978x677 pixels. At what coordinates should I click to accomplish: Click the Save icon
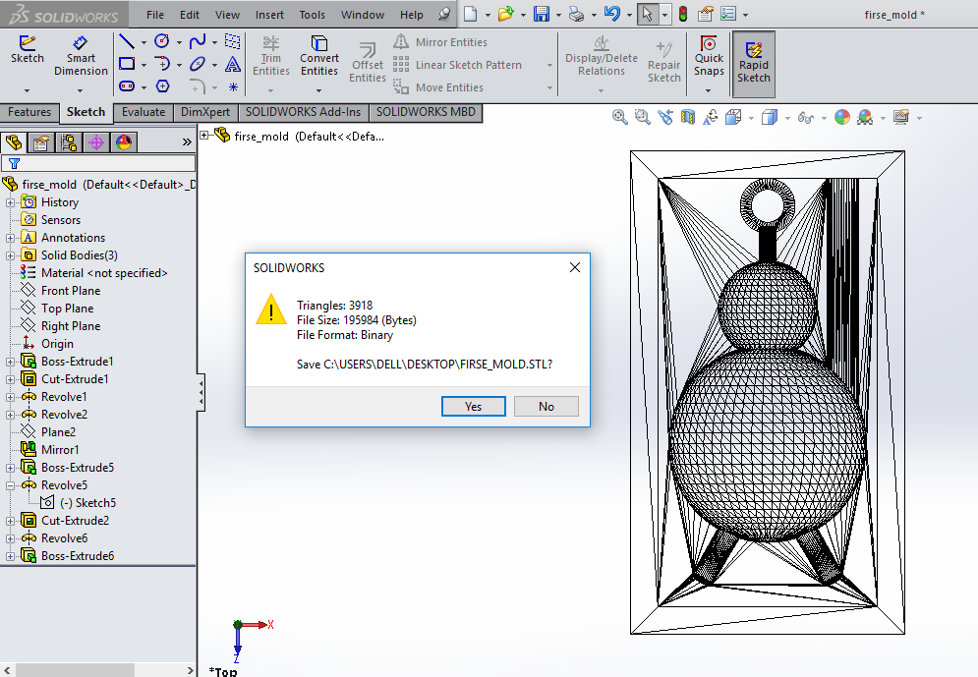pos(542,14)
